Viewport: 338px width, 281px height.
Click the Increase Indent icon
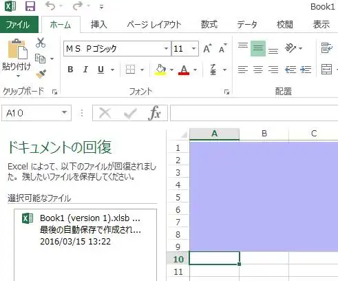pyautogui.click(x=306, y=69)
